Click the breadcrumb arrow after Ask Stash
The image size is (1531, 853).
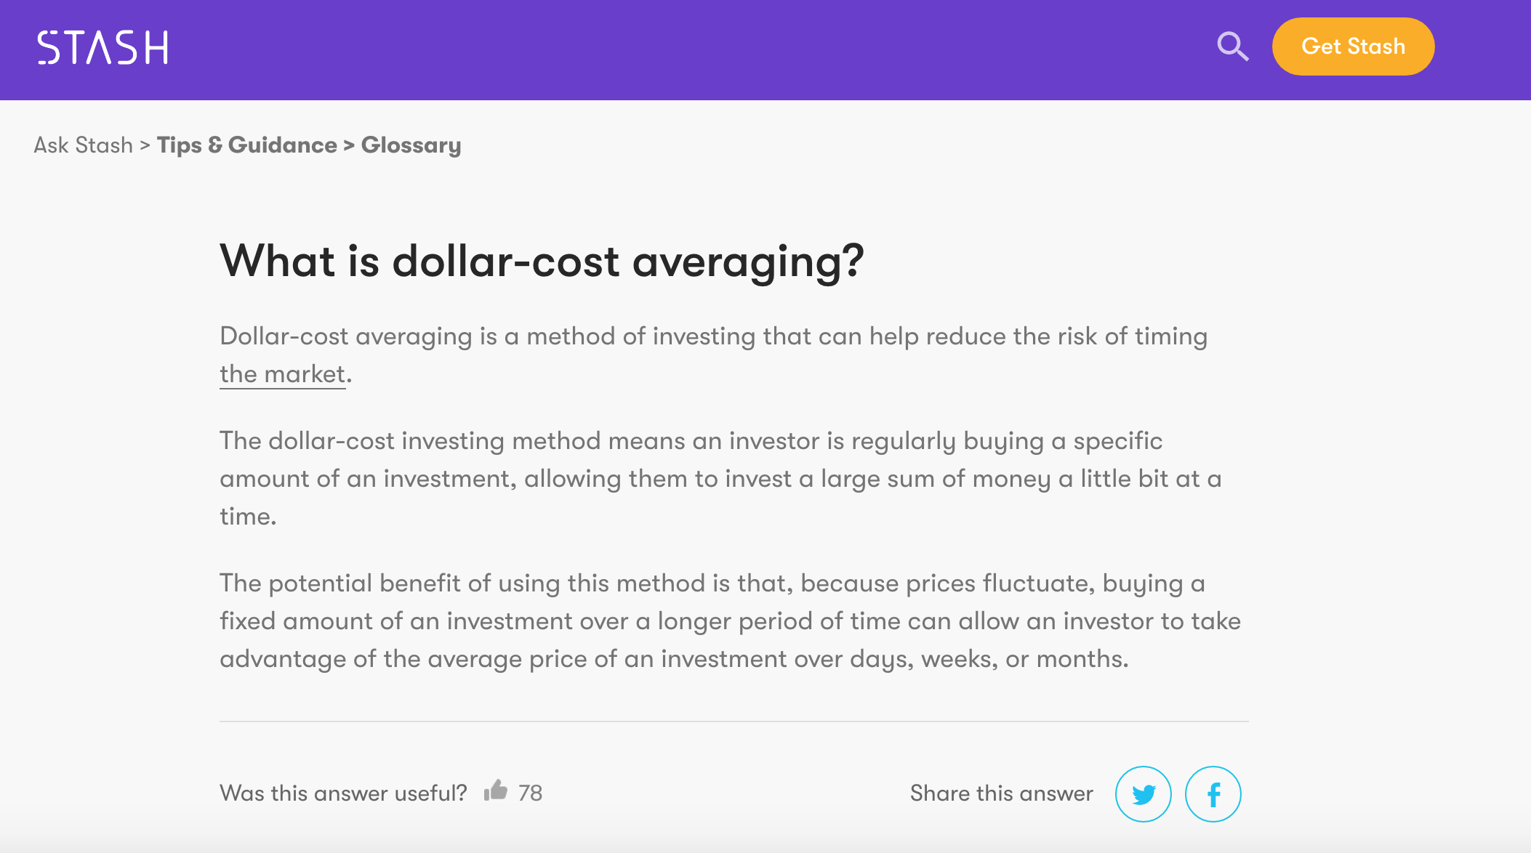pyautogui.click(x=145, y=145)
